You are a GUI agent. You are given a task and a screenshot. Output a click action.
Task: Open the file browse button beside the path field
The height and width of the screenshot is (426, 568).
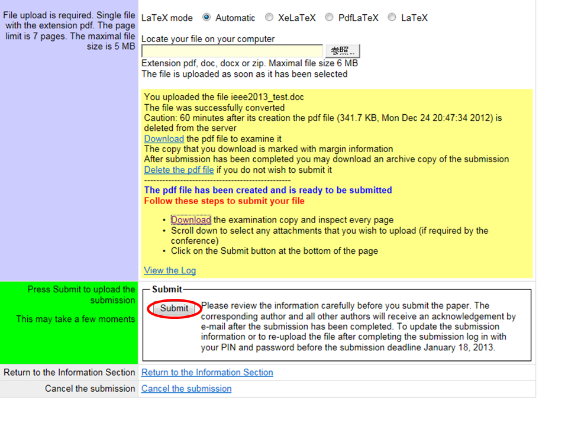click(x=343, y=51)
